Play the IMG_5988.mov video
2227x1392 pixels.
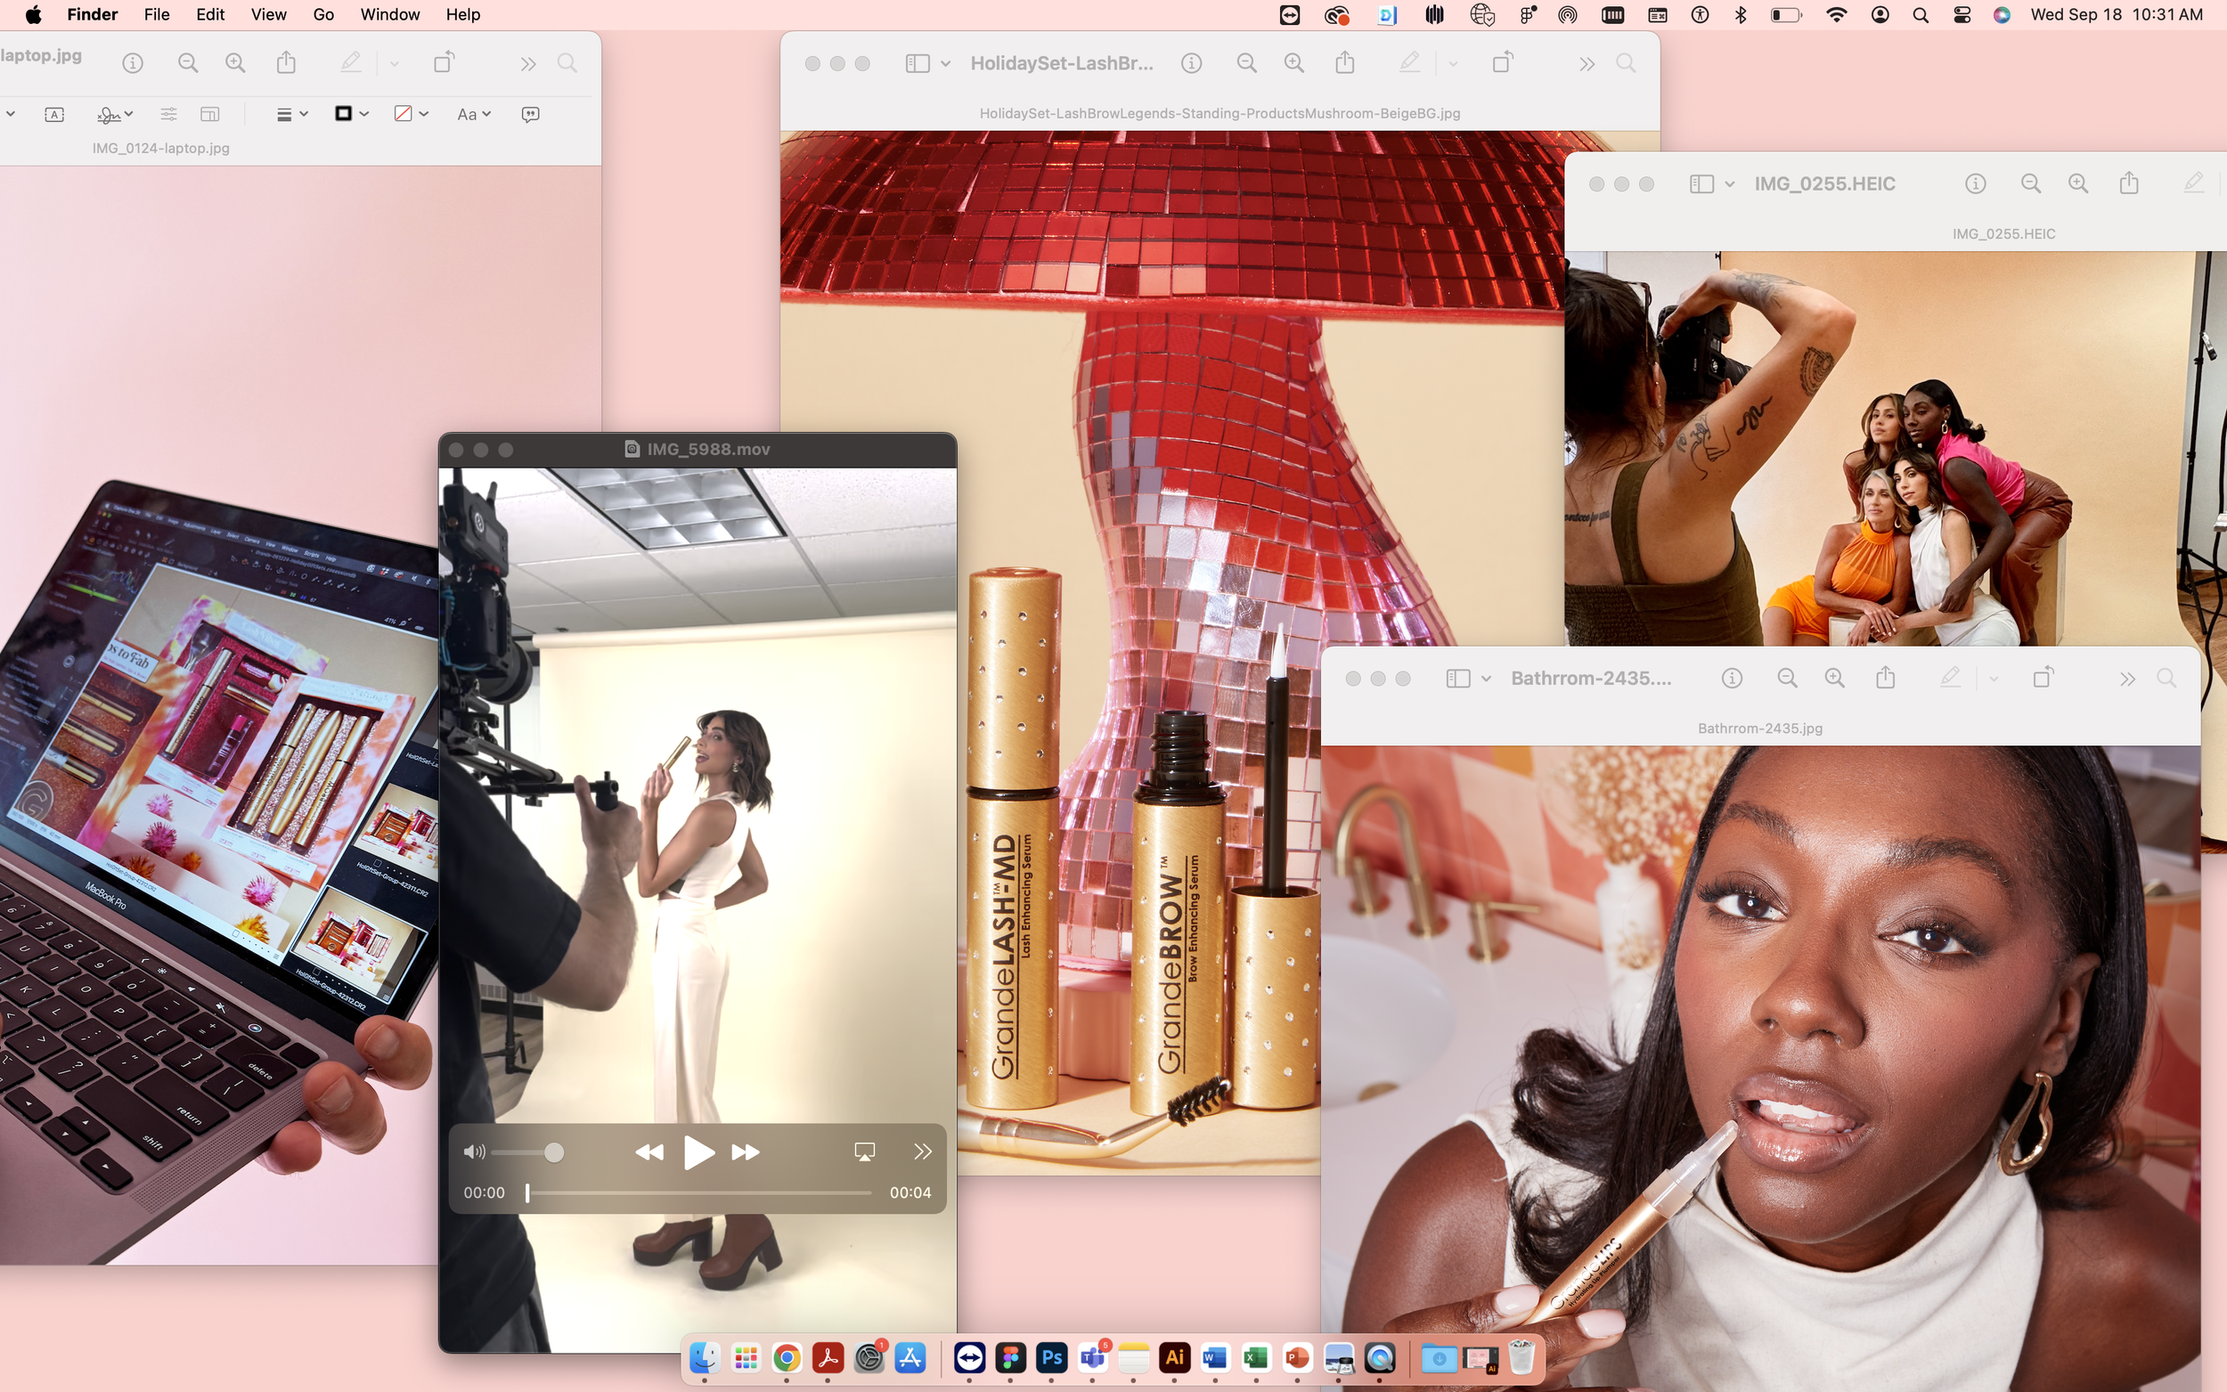click(x=697, y=1152)
